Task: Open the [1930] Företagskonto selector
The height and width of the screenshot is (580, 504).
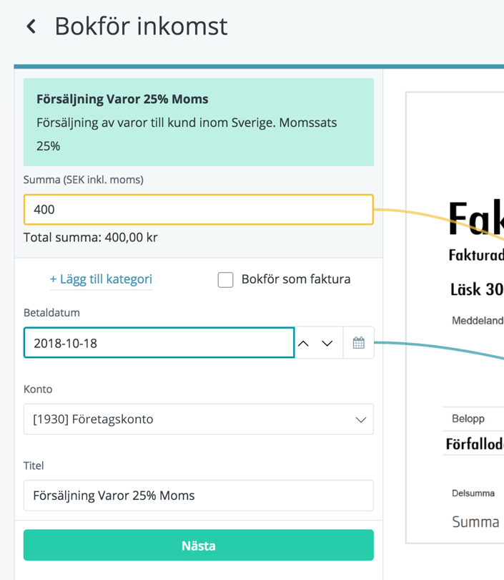Action: 199,419
